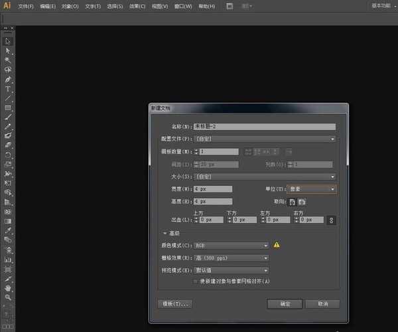The width and height of the screenshot is (398, 332).
Task: Select the Gradient tool
Action: pos(8,221)
